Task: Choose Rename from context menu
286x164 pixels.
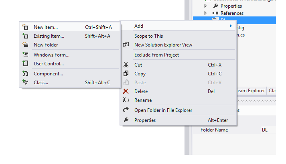Action: 143,100
